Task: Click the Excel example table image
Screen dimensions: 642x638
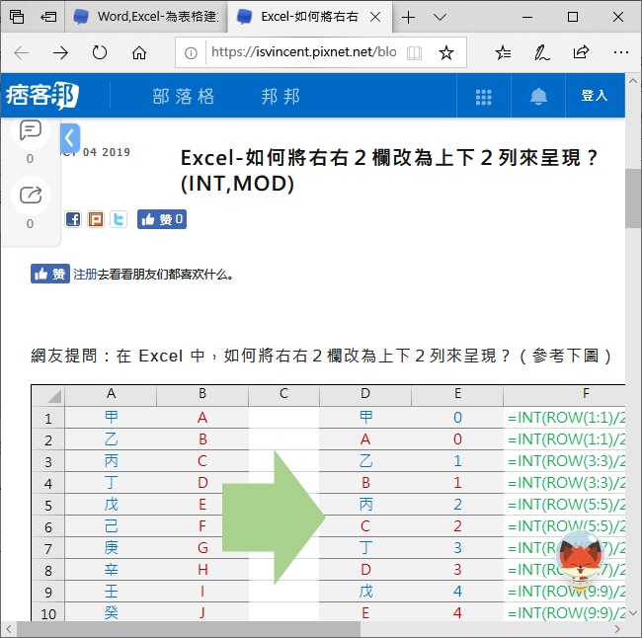Action: 328,503
